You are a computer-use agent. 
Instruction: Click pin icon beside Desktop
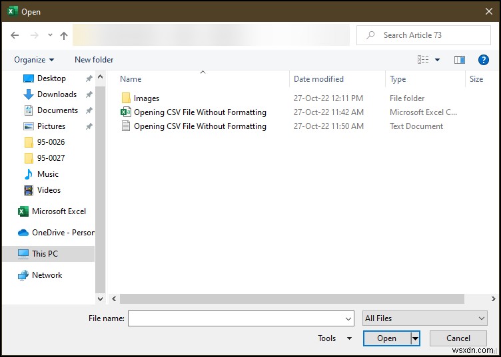pyautogui.click(x=89, y=78)
